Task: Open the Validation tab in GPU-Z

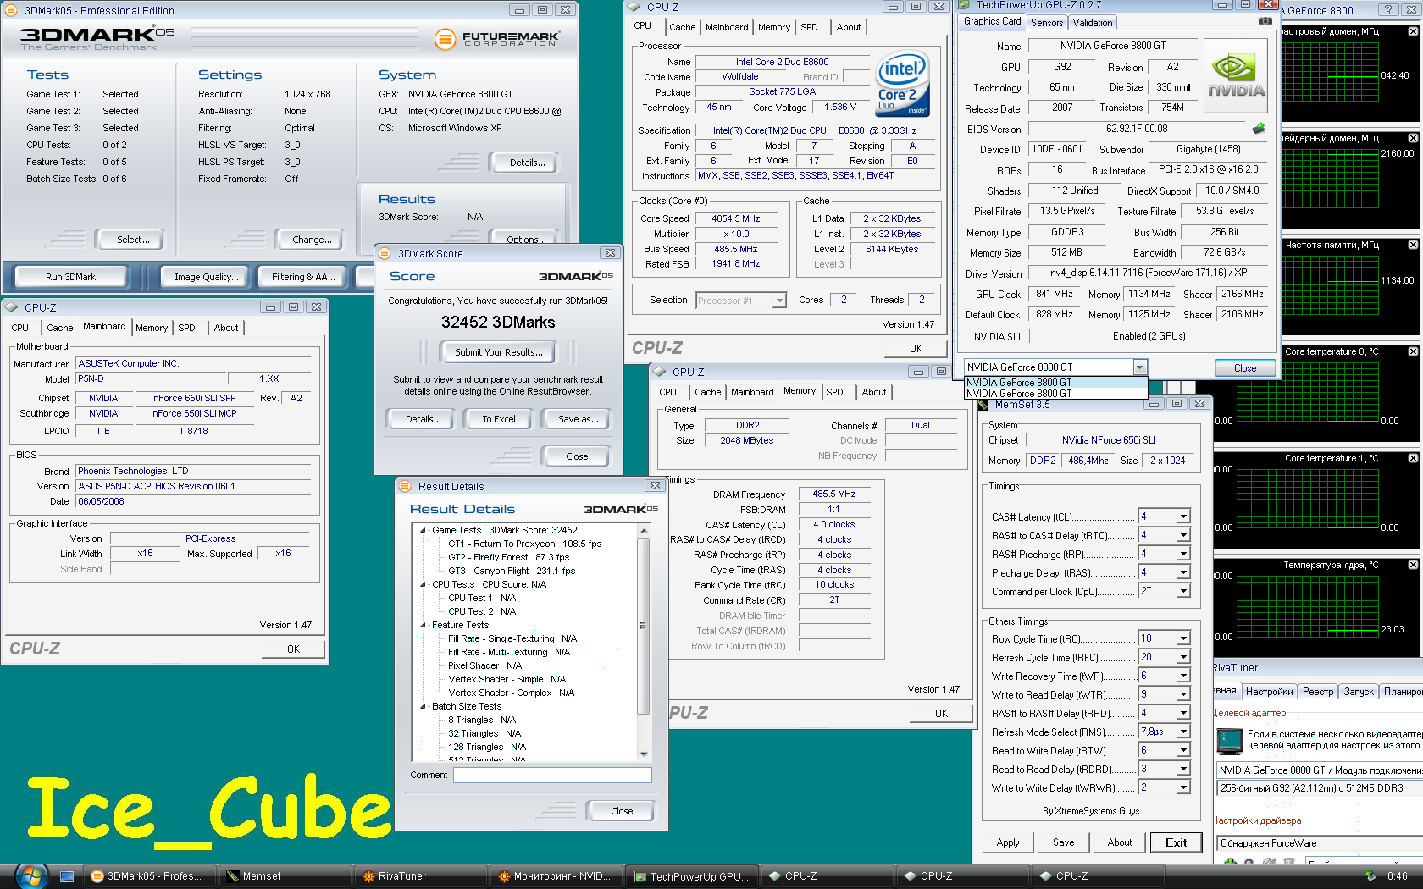Action: click(1093, 23)
